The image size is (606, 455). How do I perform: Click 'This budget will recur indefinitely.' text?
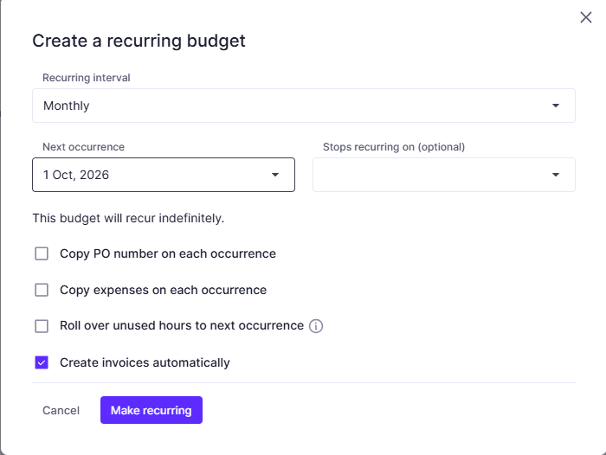point(128,218)
